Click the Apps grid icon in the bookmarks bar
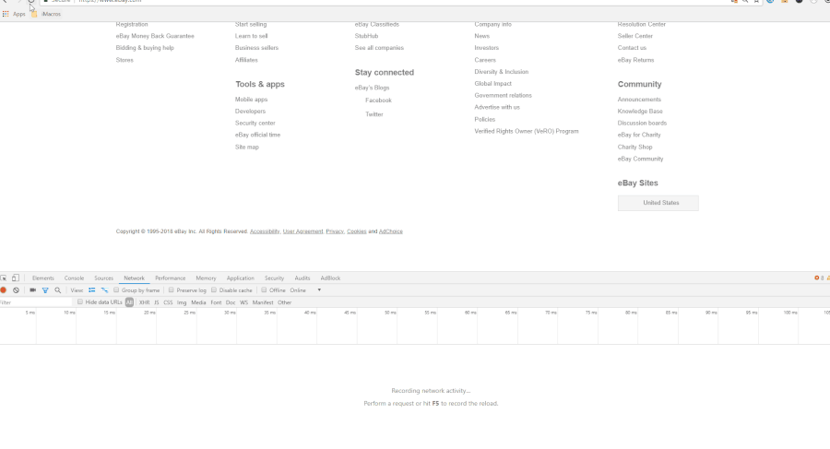 6,15
